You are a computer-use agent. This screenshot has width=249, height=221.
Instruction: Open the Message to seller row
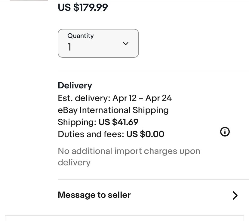click(x=148, y=195)
